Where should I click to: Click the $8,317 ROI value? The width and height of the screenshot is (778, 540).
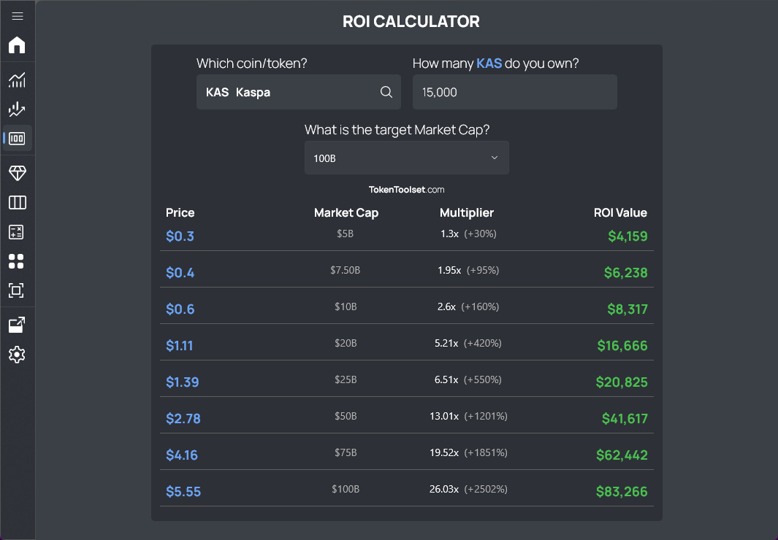pos(628,309)
